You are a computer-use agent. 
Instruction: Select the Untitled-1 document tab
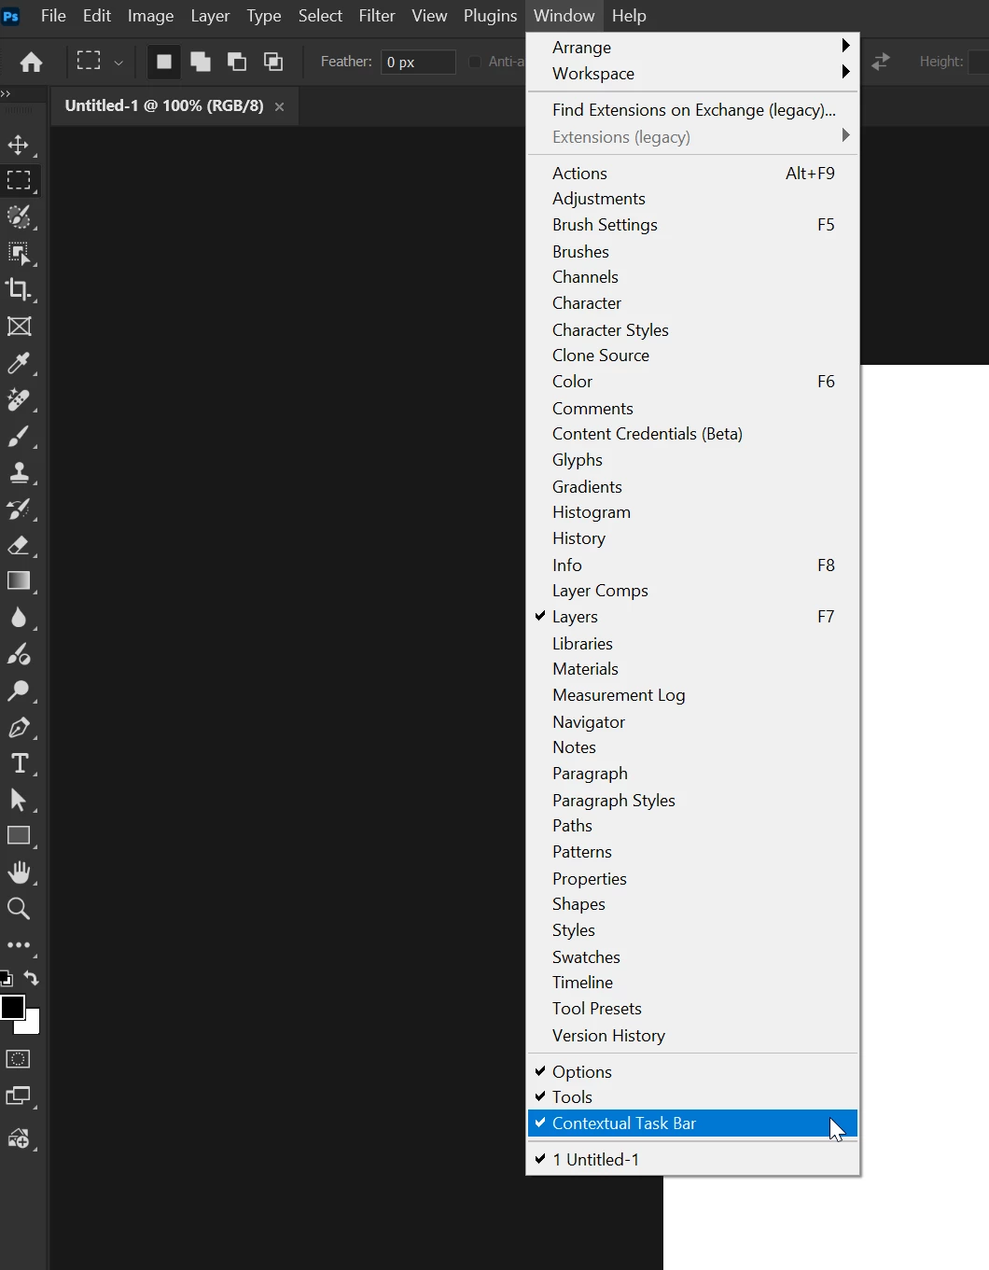pyautogui.click(x=164, y=106)
